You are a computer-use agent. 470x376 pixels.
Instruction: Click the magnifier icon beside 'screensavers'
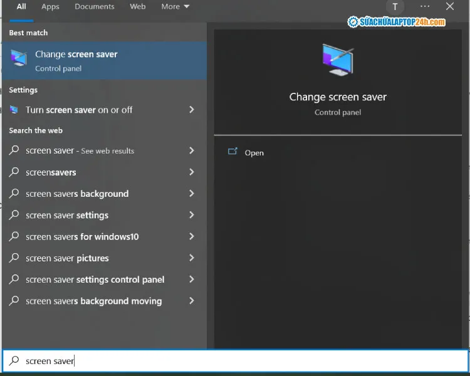click(x=14, y=172)
